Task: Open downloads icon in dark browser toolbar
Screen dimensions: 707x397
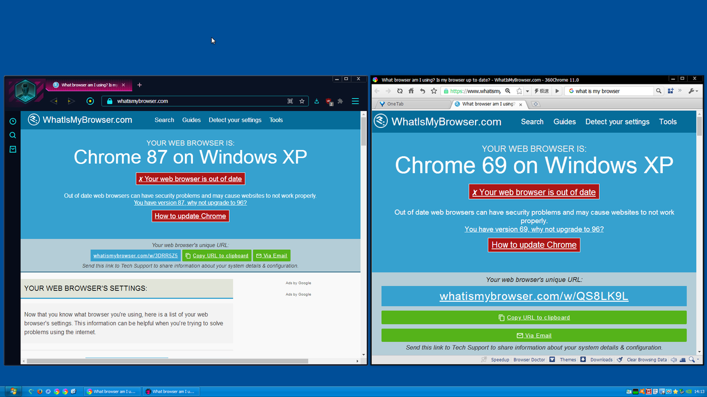Action: (317, 101)
